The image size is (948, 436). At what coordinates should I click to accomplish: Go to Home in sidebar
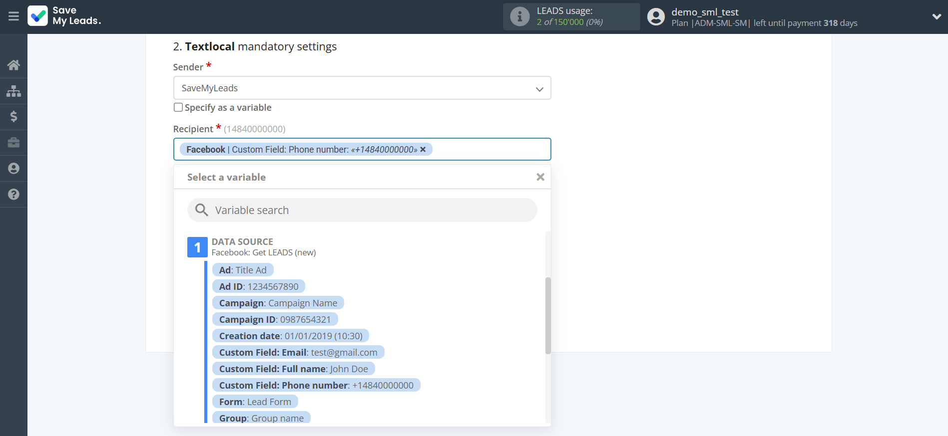(13, 65)
